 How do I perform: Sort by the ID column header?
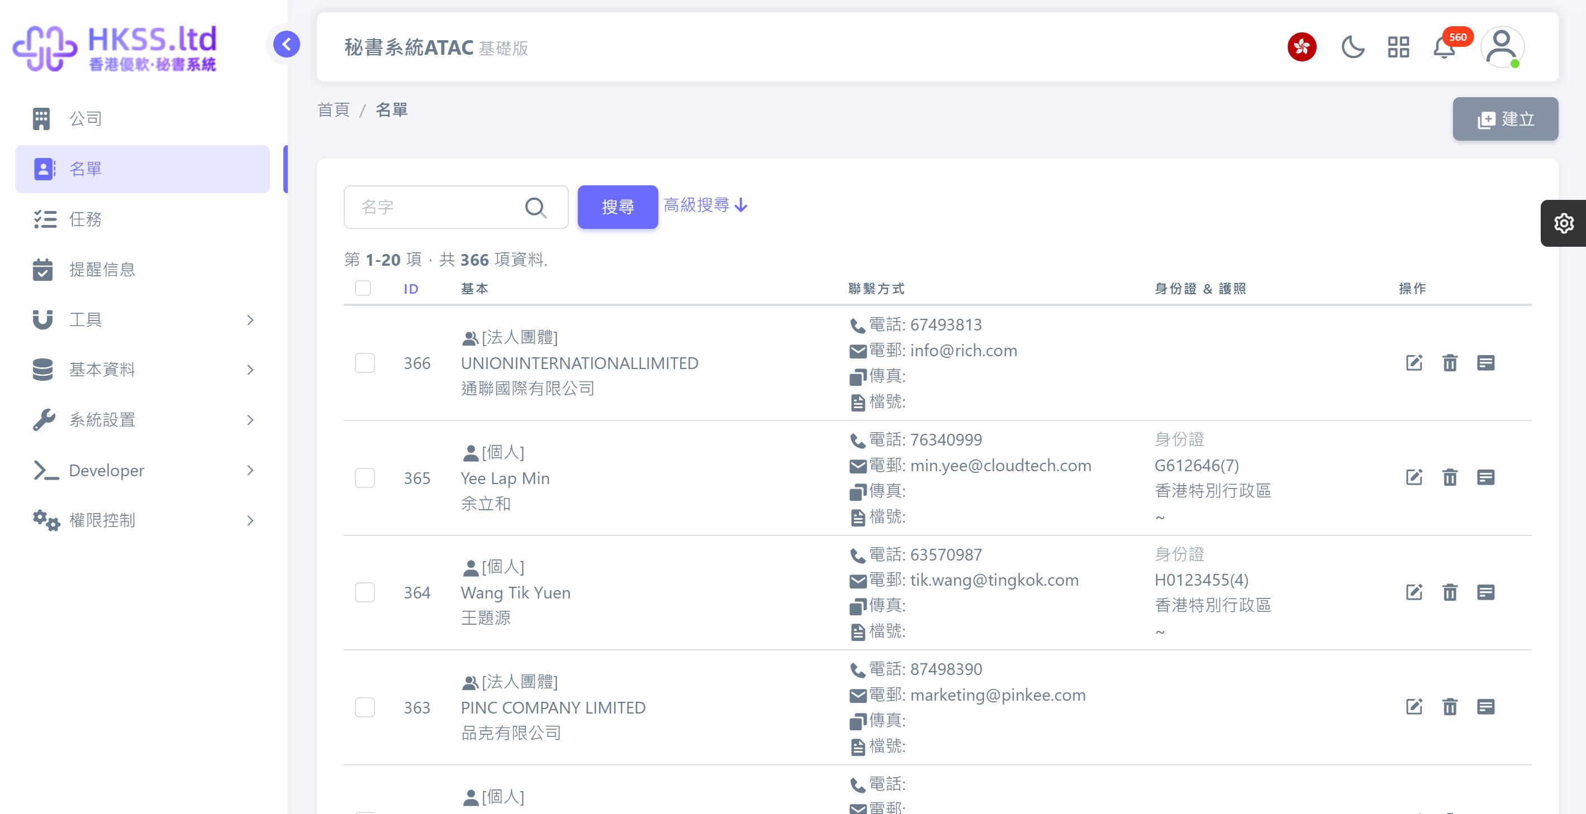(x=411, y=289)
